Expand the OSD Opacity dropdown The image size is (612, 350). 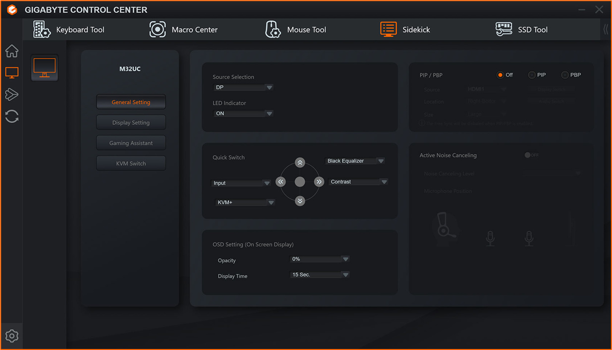pyautogui.click(x=320, y=259)
